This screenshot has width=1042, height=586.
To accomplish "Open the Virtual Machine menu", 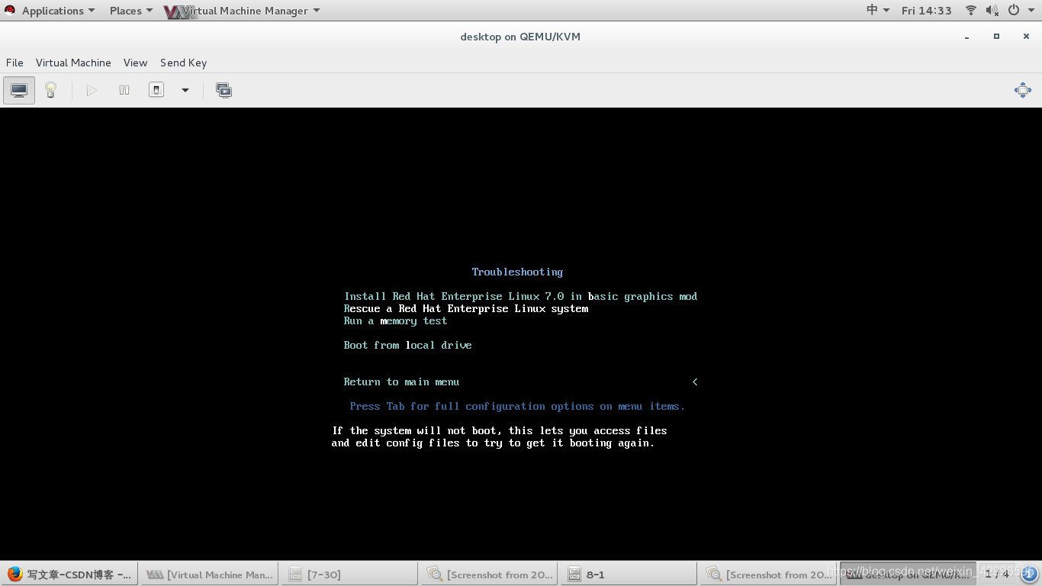I will pos(73,63).
